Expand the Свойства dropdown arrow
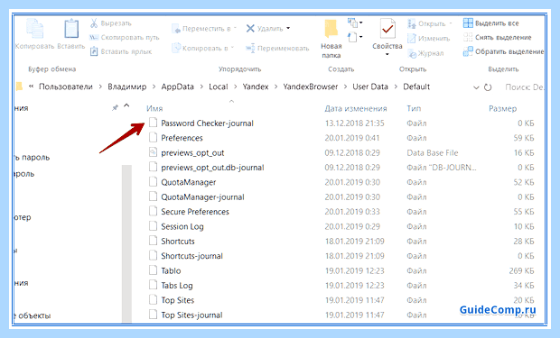The image size is (560, 338). click(387, 55)
